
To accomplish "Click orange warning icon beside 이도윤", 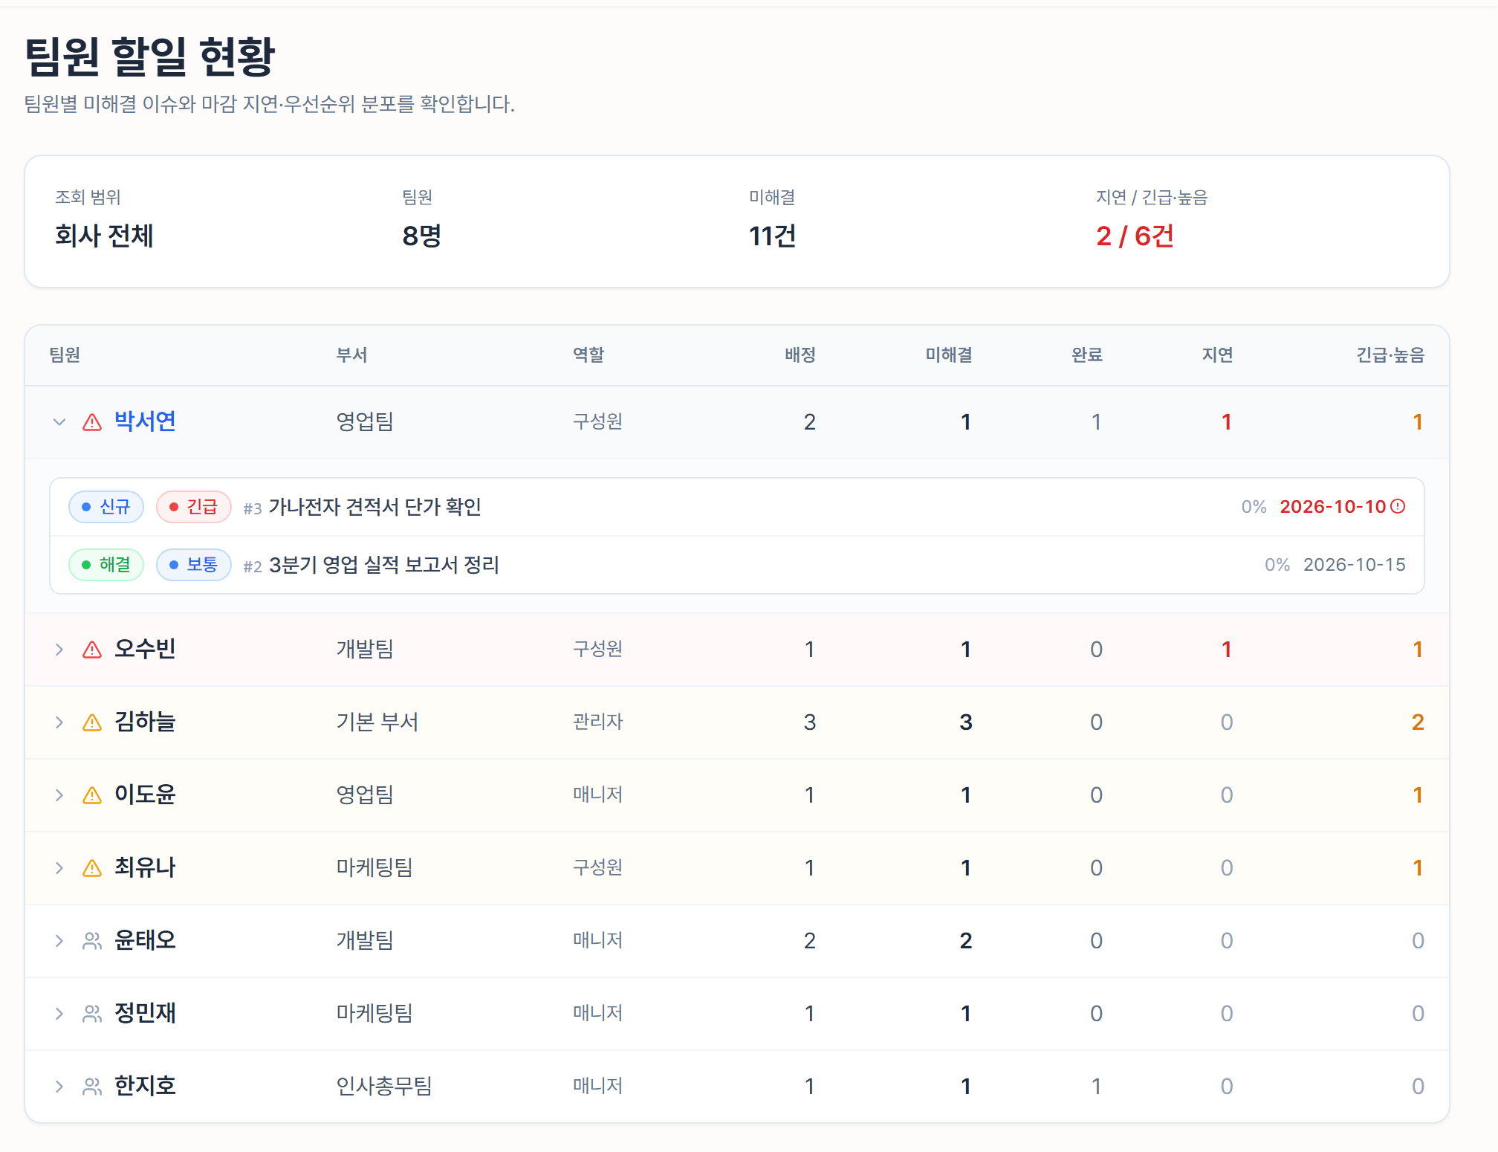I will 92,795.
